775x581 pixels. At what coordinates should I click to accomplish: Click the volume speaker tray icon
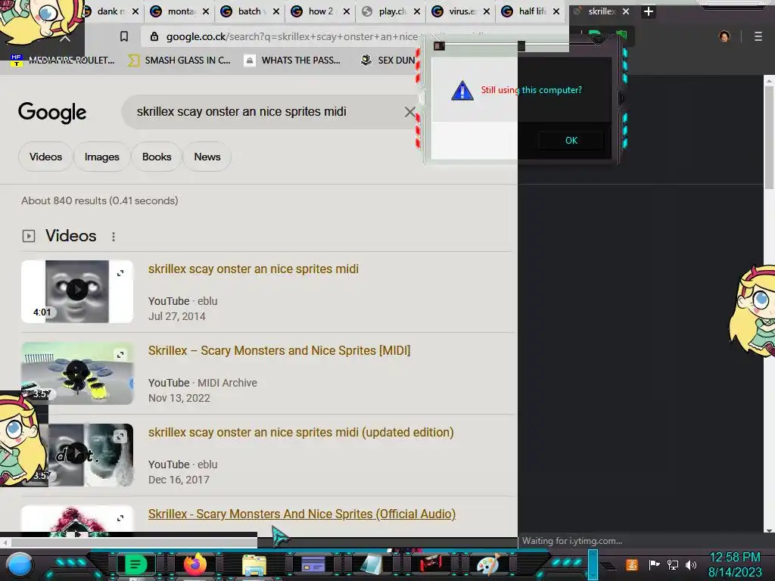pyautogui.click(x=691, y=564)
